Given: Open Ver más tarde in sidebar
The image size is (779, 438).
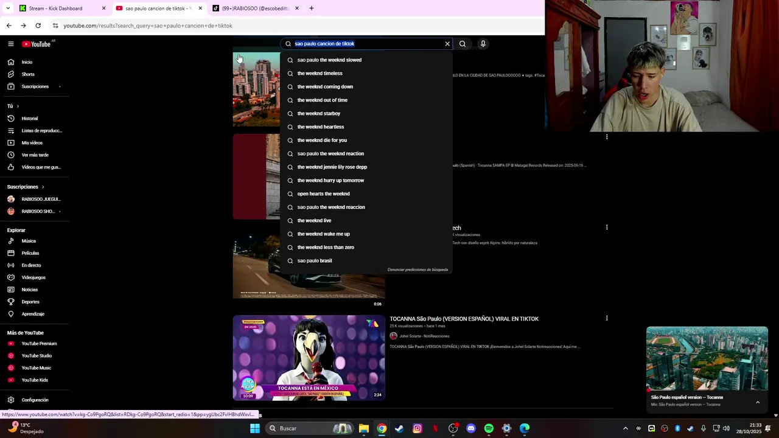Looking at the screenshot, I should [x=34, y=155].
